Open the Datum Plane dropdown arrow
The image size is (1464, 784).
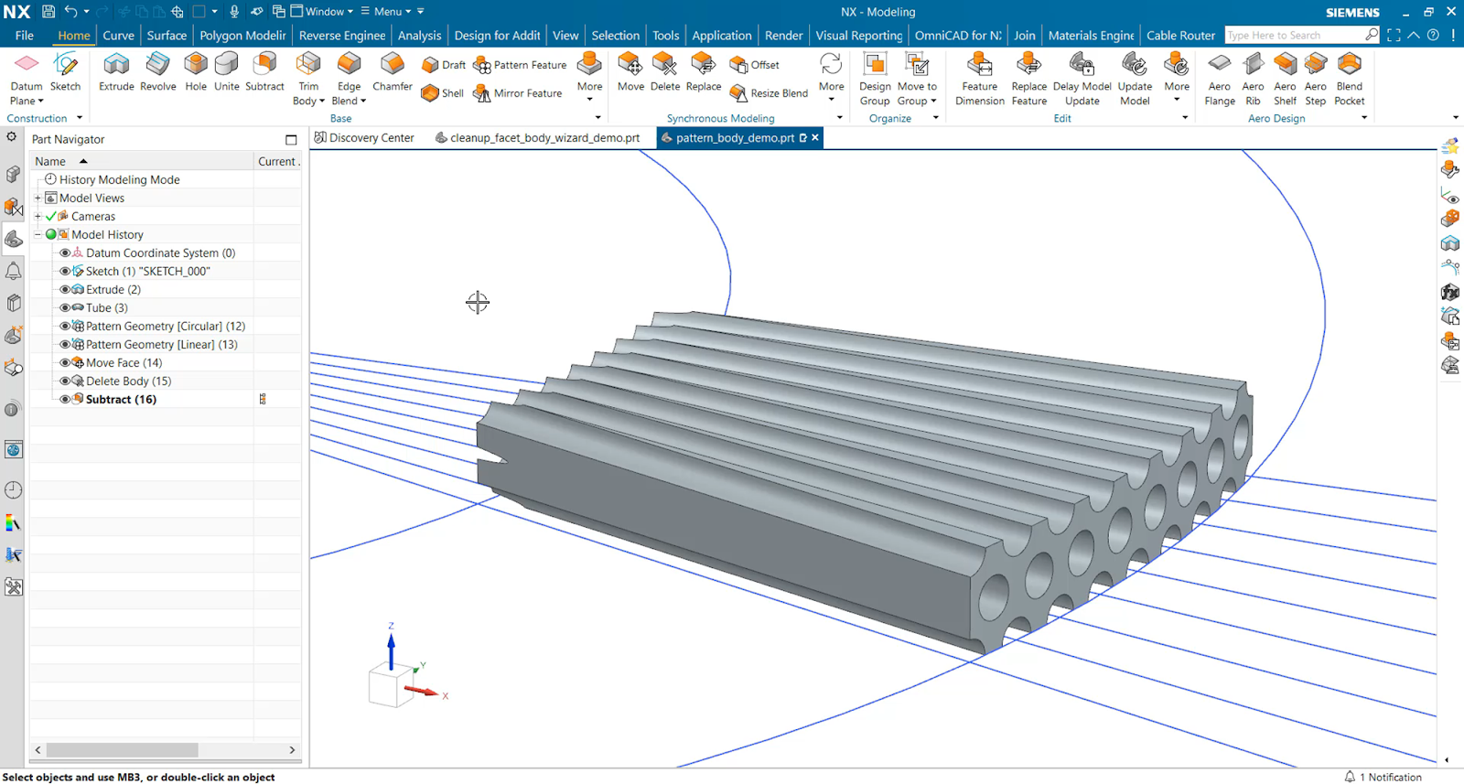(40, 102)
